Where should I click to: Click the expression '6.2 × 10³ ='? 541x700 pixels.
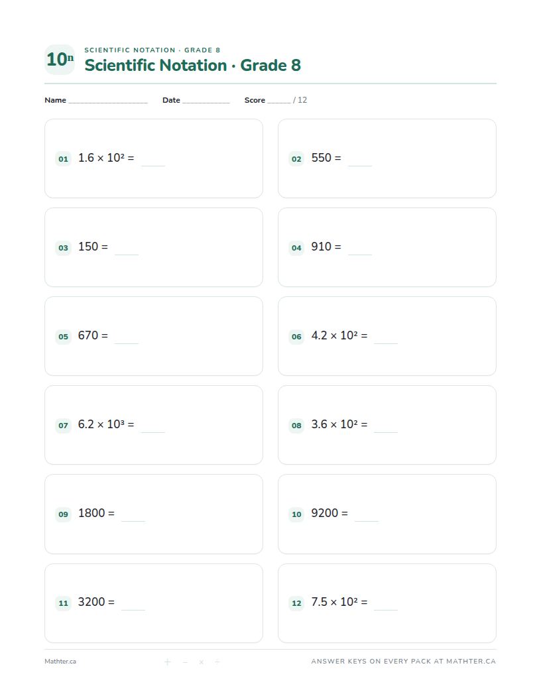(106, 424)
